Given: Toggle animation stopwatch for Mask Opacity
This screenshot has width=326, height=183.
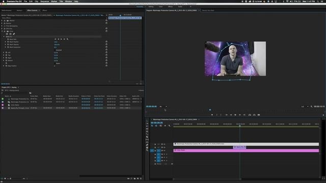Looking at the screenshot, I should click(x=8, y=44).
